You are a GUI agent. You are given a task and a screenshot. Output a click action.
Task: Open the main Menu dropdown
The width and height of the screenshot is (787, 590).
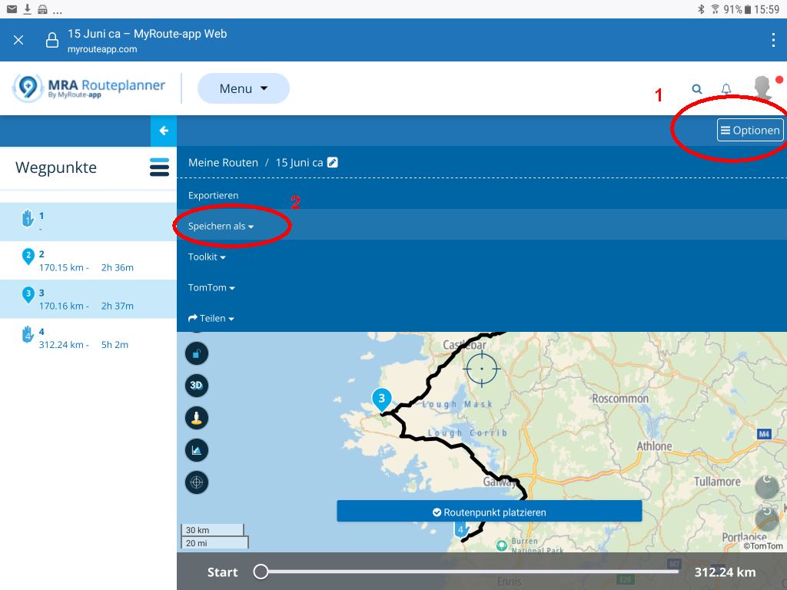click(244, 88)
